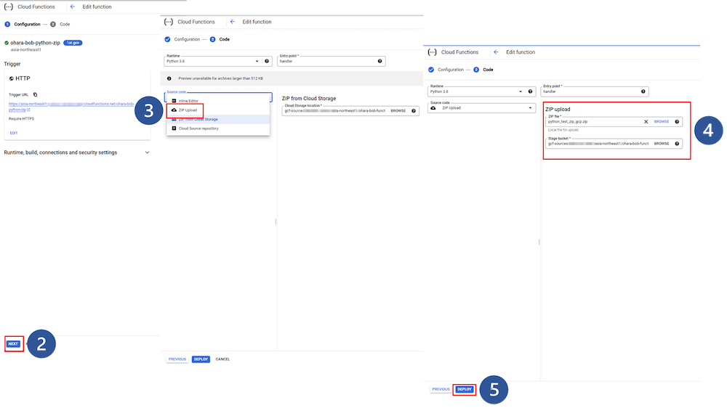
Task: Click the NEXT button
Action: [x=13, y=343]
